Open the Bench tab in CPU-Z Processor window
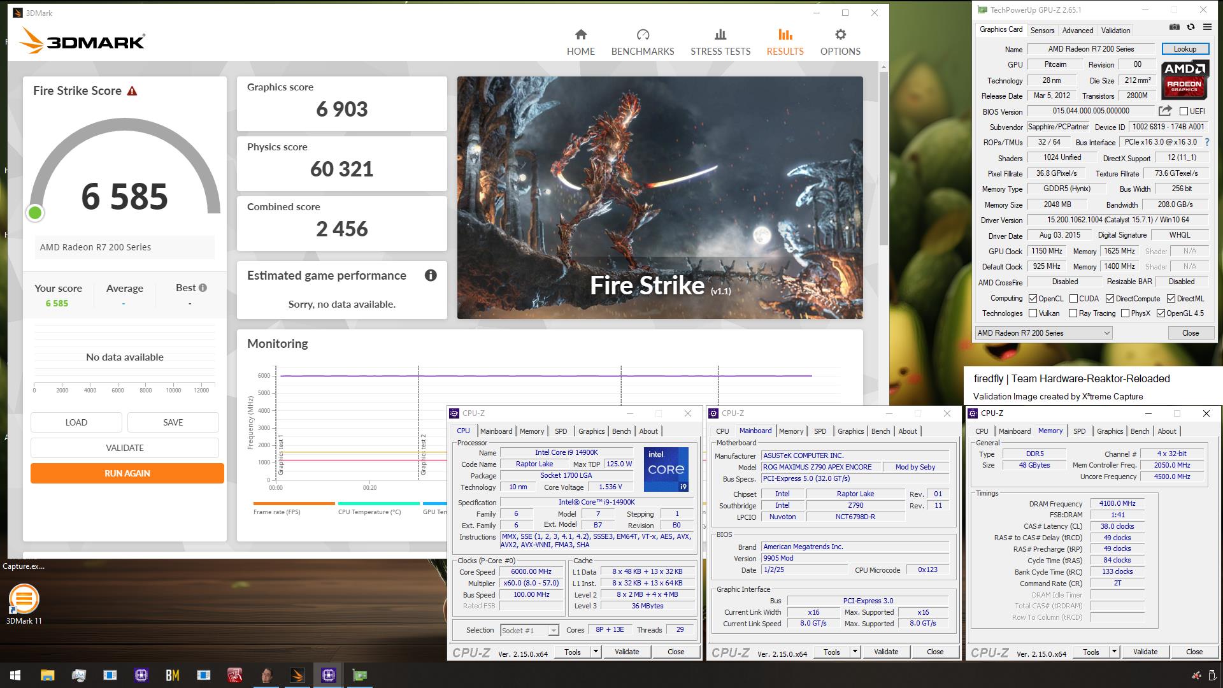 click(621, 431)
